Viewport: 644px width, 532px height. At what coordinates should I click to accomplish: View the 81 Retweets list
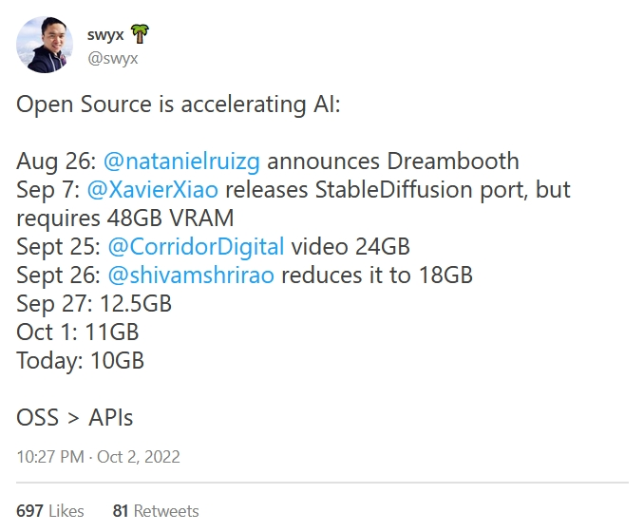(156, 511)
